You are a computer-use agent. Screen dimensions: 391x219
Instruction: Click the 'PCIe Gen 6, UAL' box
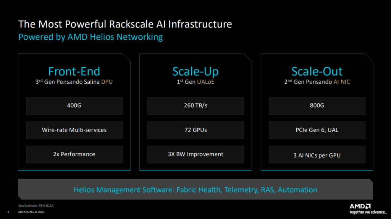[317, 130]
